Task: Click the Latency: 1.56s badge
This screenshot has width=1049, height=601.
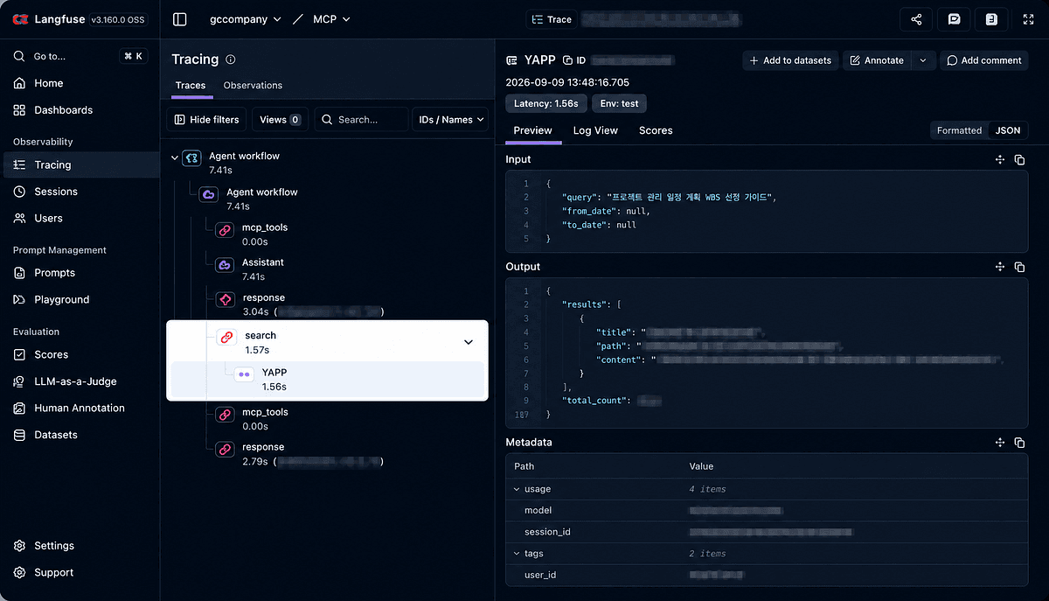Action: (545, 103)
